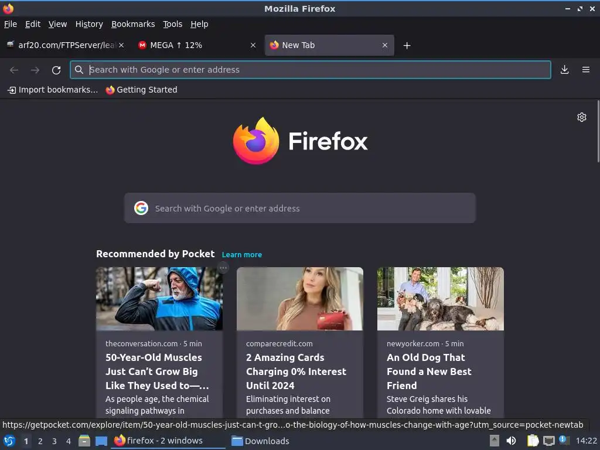Click the page vertical scrollbar
The image size is (600, 450).
[x=598, y=131]
